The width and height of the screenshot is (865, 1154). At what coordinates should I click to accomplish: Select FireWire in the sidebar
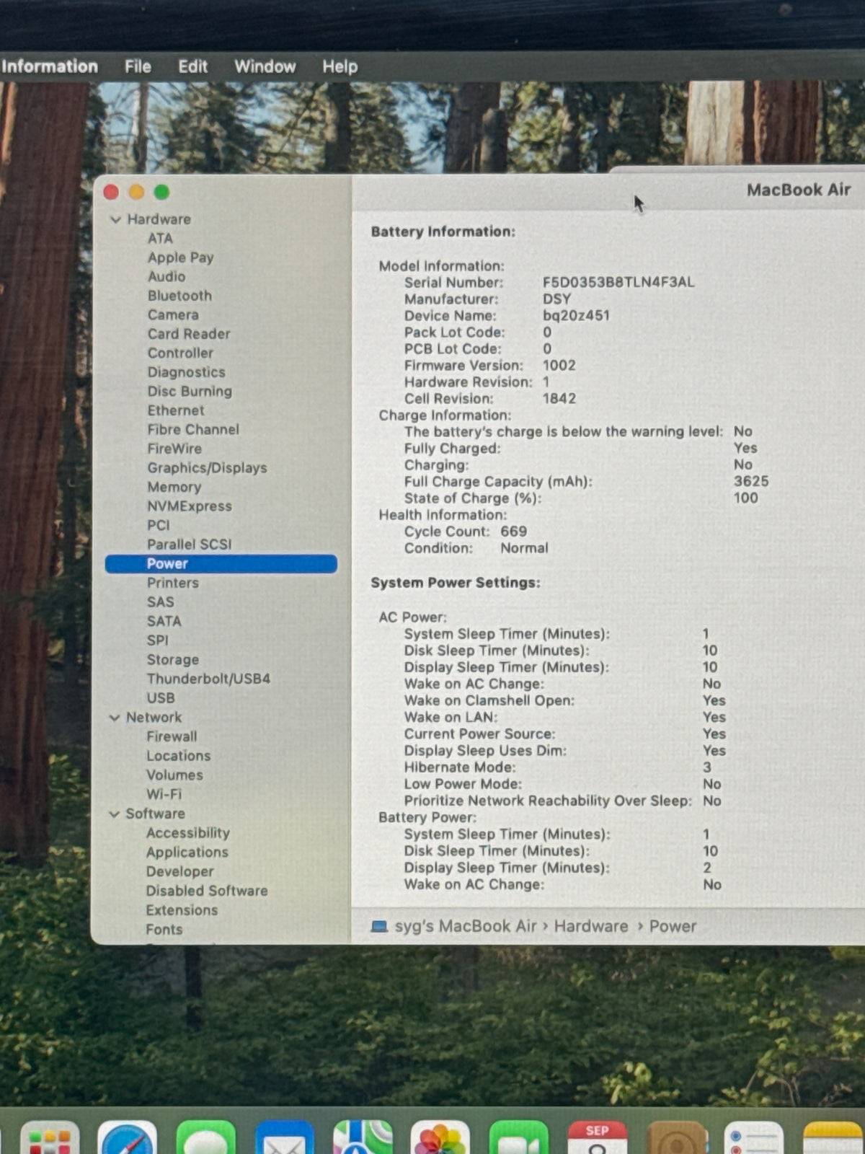[x=174, y=449]
